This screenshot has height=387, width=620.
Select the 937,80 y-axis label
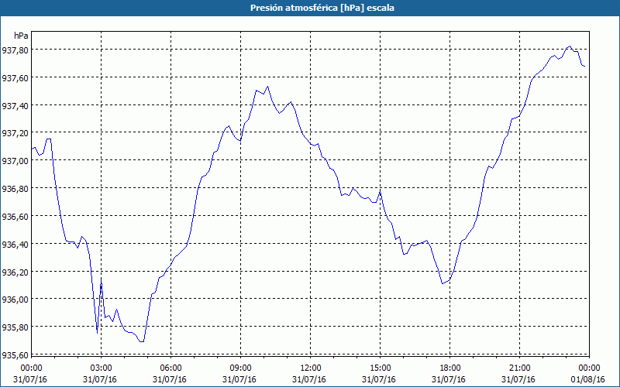tap(15, 50)
